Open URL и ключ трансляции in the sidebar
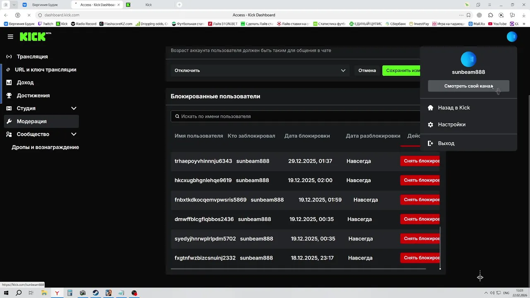This screenshot has width=530, height=298. click(x=41, y=70)
